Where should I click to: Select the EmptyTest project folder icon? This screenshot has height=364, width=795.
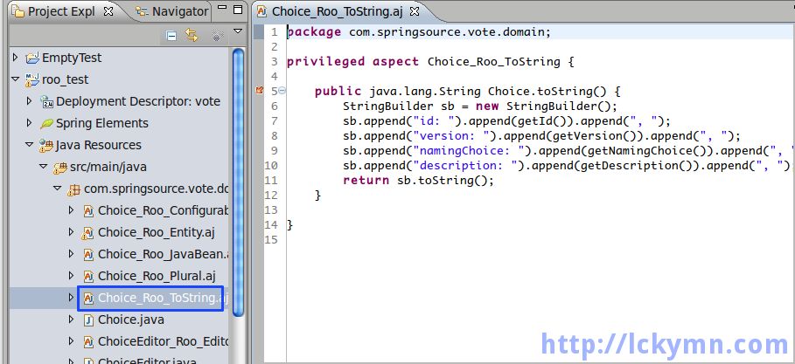(32, 58)
